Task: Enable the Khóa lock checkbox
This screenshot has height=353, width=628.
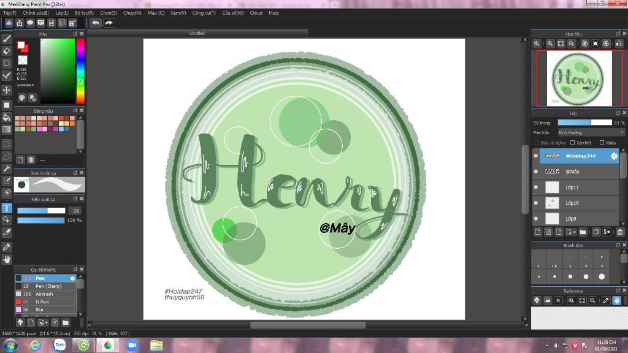Action: pyautogui.click(x=602, y=143)
